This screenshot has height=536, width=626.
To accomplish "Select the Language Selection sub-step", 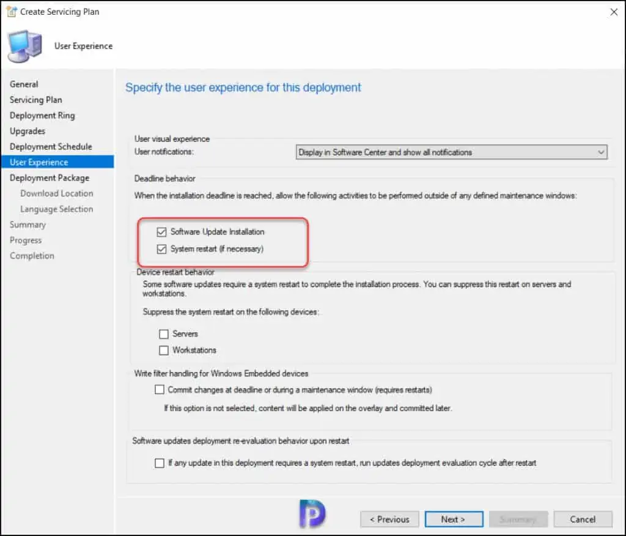I will 57,209.
